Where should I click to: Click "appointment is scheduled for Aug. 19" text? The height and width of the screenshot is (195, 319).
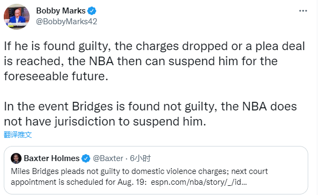[79, 182]
